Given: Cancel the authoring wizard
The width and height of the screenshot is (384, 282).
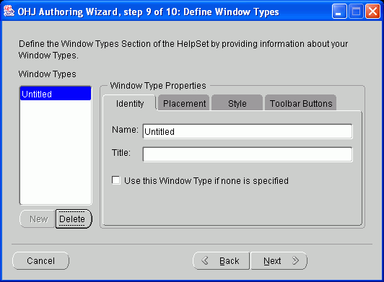Looking at the screenshot, I should (x=40, y=260).
